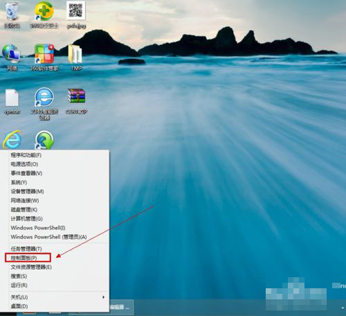346x316 pixels.
Task: Launch Windows PowerShell (管理员)(A)
Action: [x=48, y=237]
